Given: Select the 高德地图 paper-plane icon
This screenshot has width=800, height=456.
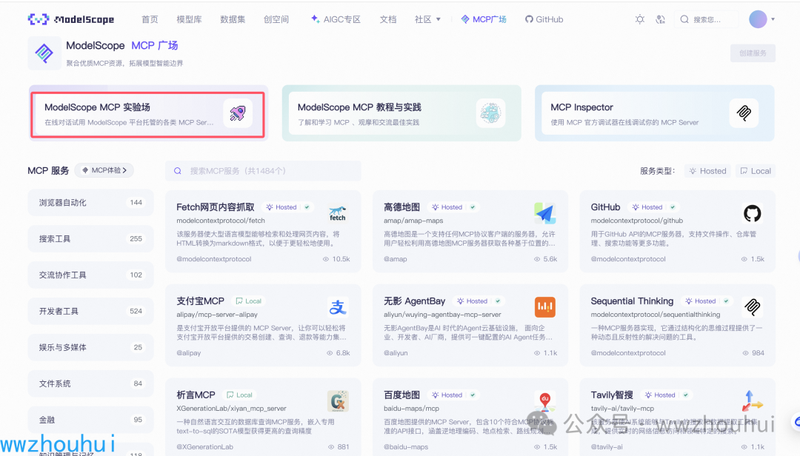Looking at the screenshot, I should pyautogui.click(x=545, y=213).
